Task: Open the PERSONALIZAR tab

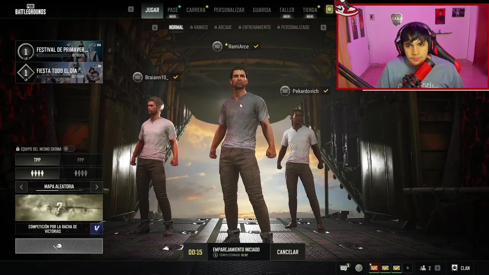Action: point(229,10)
